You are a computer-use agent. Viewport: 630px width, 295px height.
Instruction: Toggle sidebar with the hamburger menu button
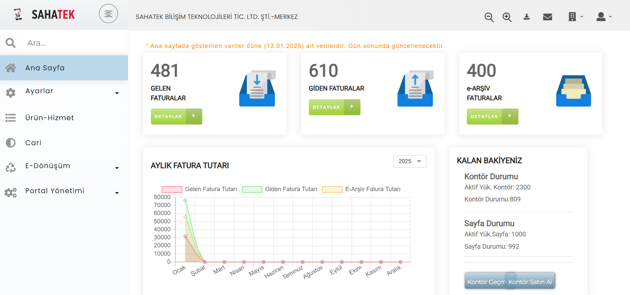coord(108,14)
